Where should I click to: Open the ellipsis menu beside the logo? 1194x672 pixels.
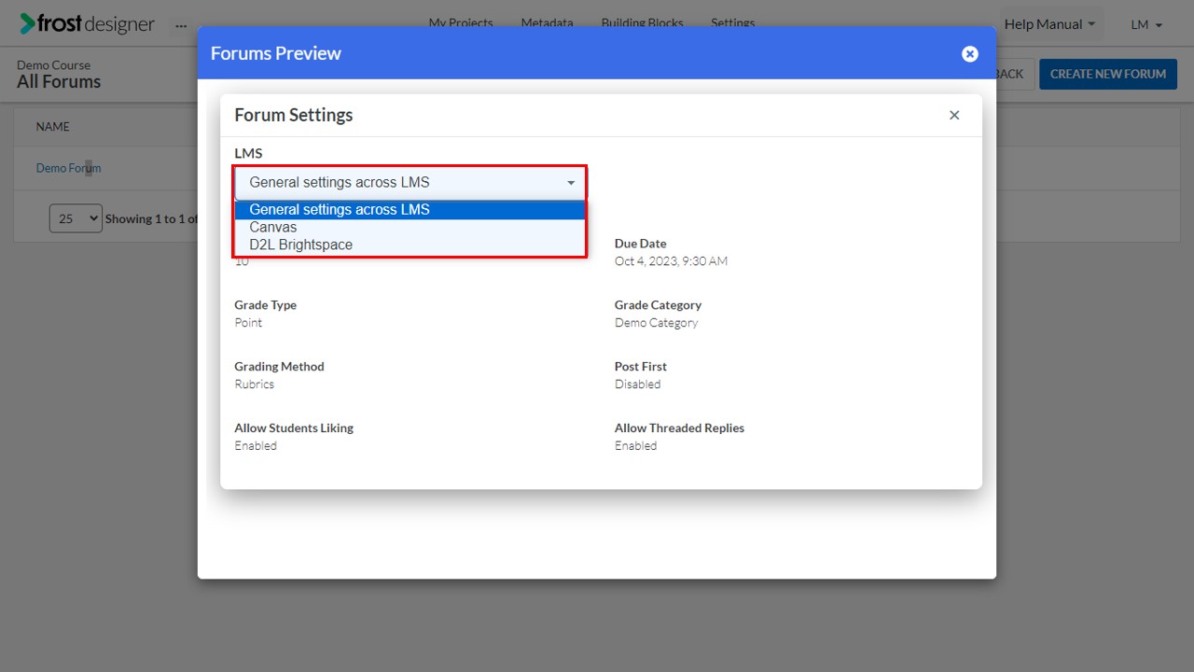click(x=181, y=25)
